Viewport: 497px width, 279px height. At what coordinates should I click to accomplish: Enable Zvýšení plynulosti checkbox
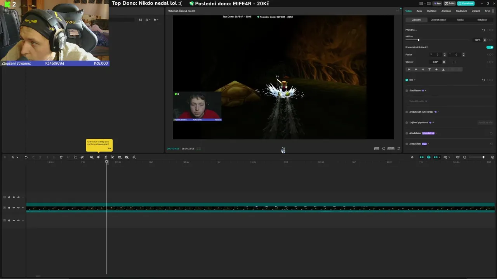pyautogui.click(x=407, y=122)
